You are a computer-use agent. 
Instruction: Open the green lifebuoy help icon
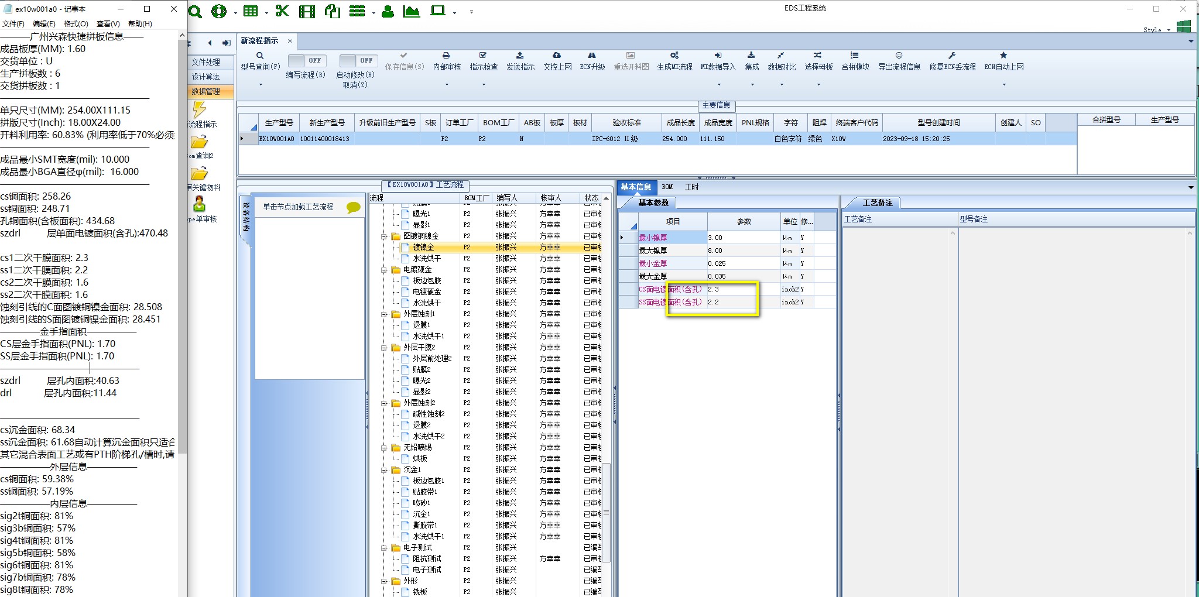(x=219, y=11)
